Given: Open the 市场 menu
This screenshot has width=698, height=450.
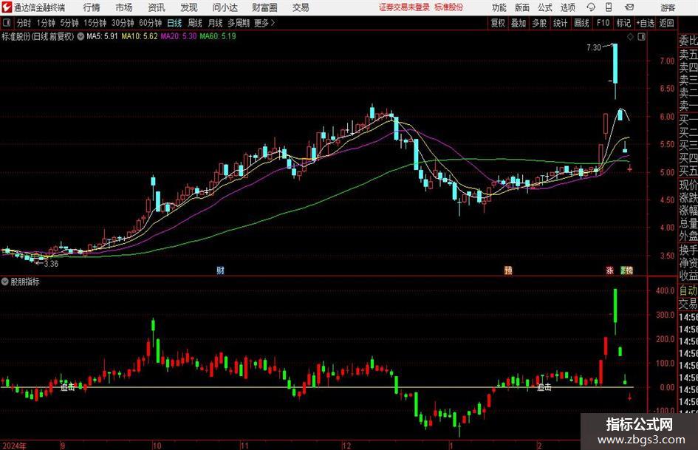Looking at the screenshot, I should (124, 7).
